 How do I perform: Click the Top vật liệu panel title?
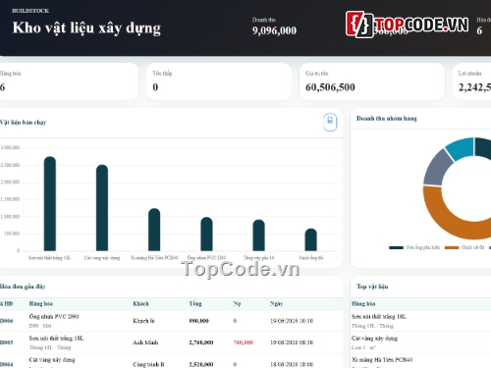click(x=372, y=287)
